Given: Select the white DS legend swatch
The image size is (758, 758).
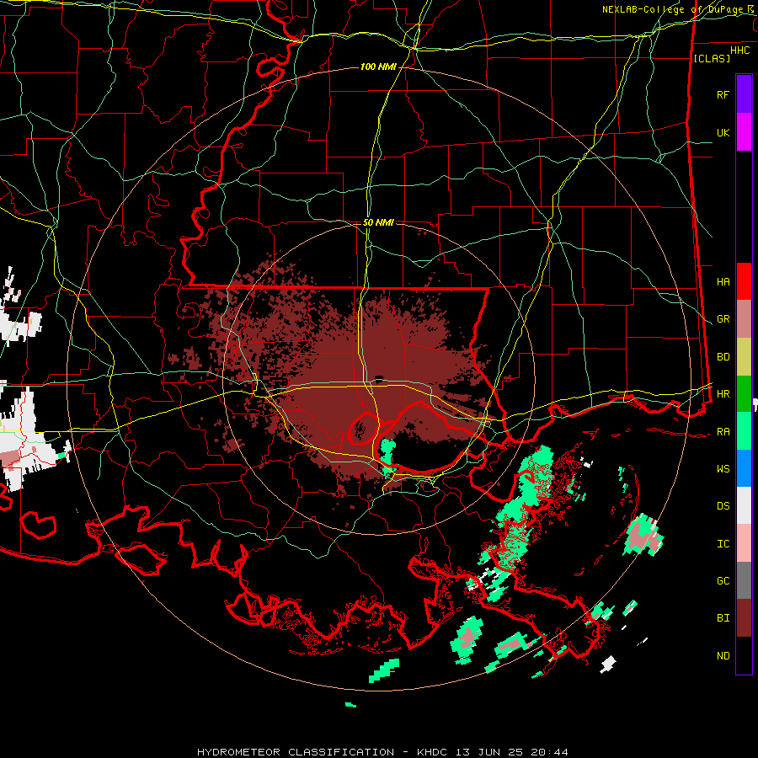Looking at the screenshot, I should [744, 505].
